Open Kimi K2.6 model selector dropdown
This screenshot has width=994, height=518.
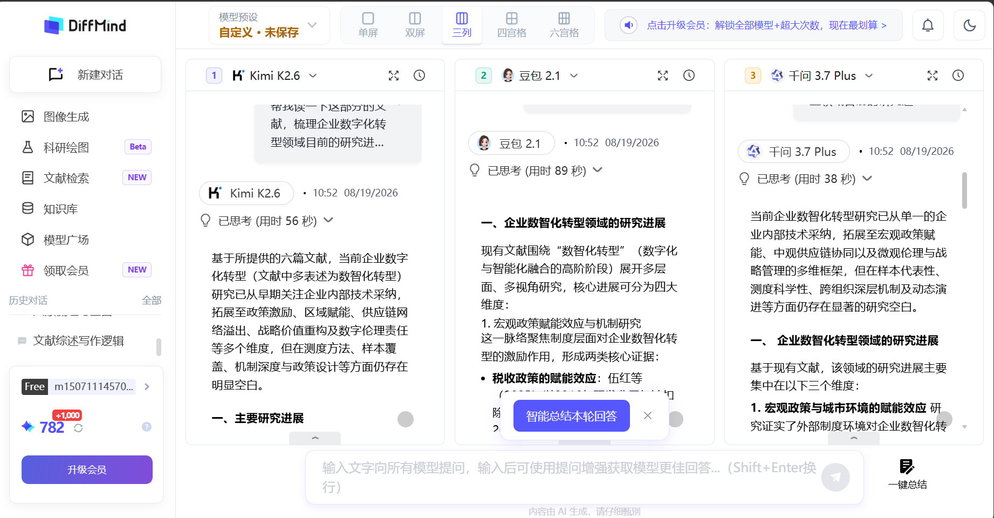(275, 76)
